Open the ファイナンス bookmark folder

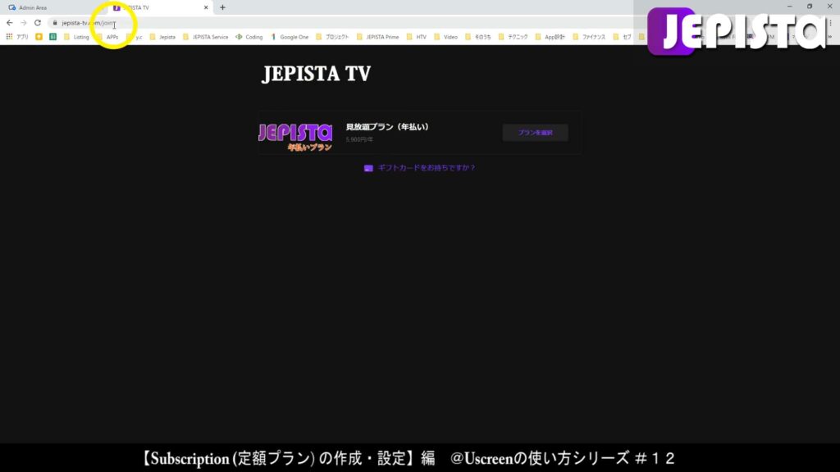pos(589,37)
